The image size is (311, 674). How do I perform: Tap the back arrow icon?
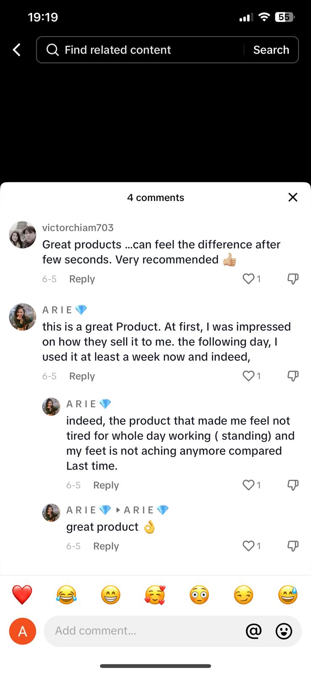(17, 50)
